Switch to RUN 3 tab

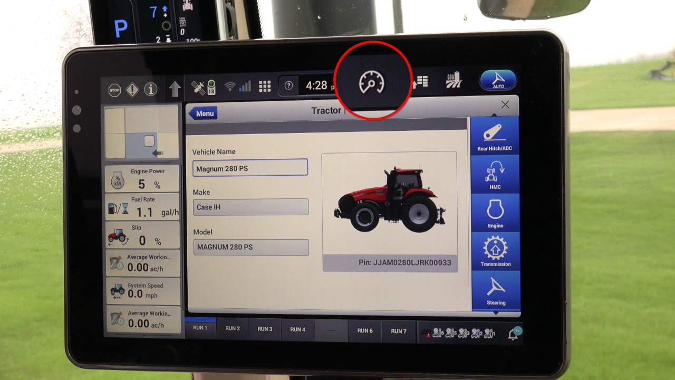pos(265,329)
